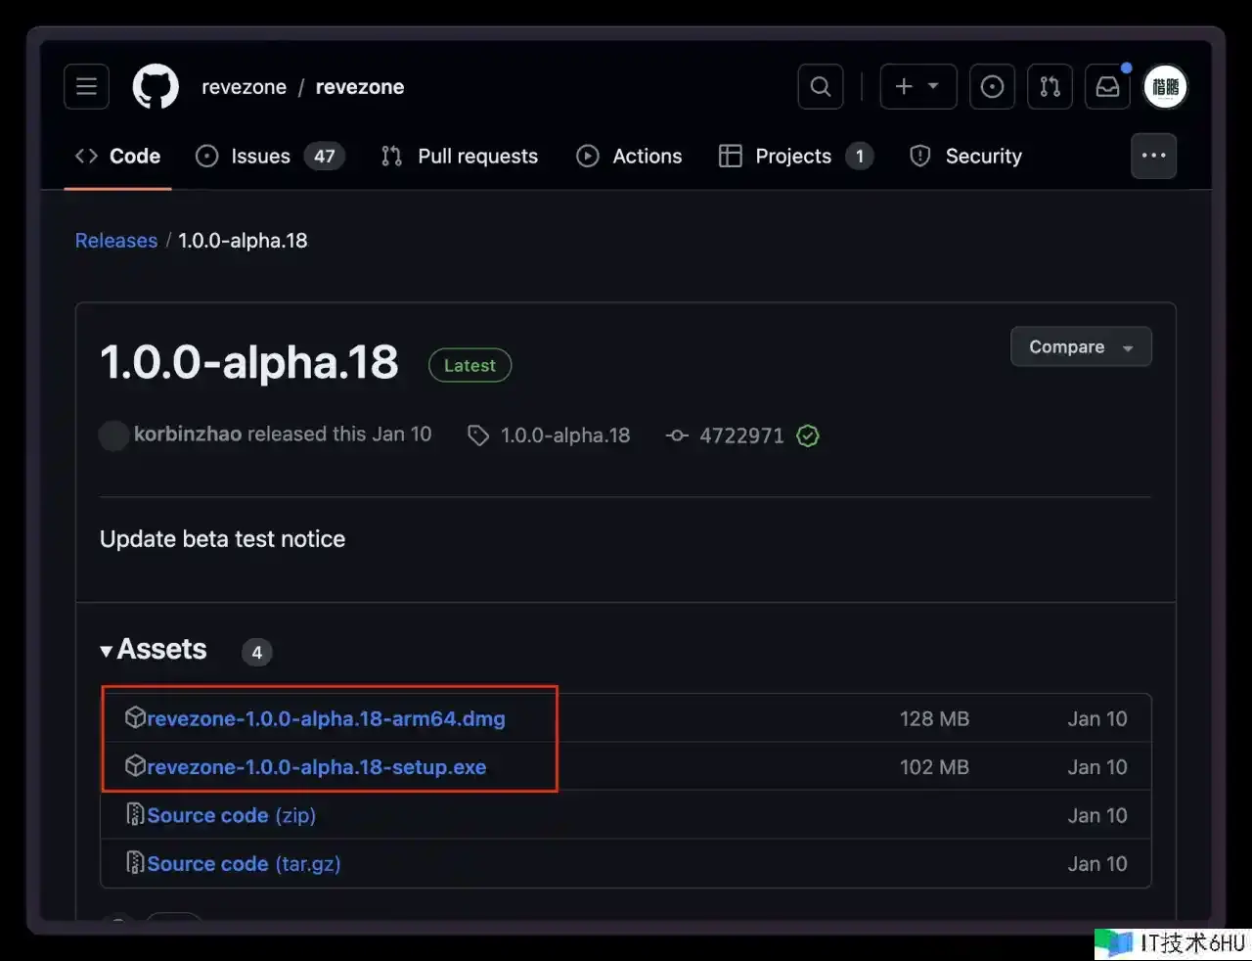1252x961 pixels.
Task: Open the three-dot more tabs menu
Action: [1153, 156]
